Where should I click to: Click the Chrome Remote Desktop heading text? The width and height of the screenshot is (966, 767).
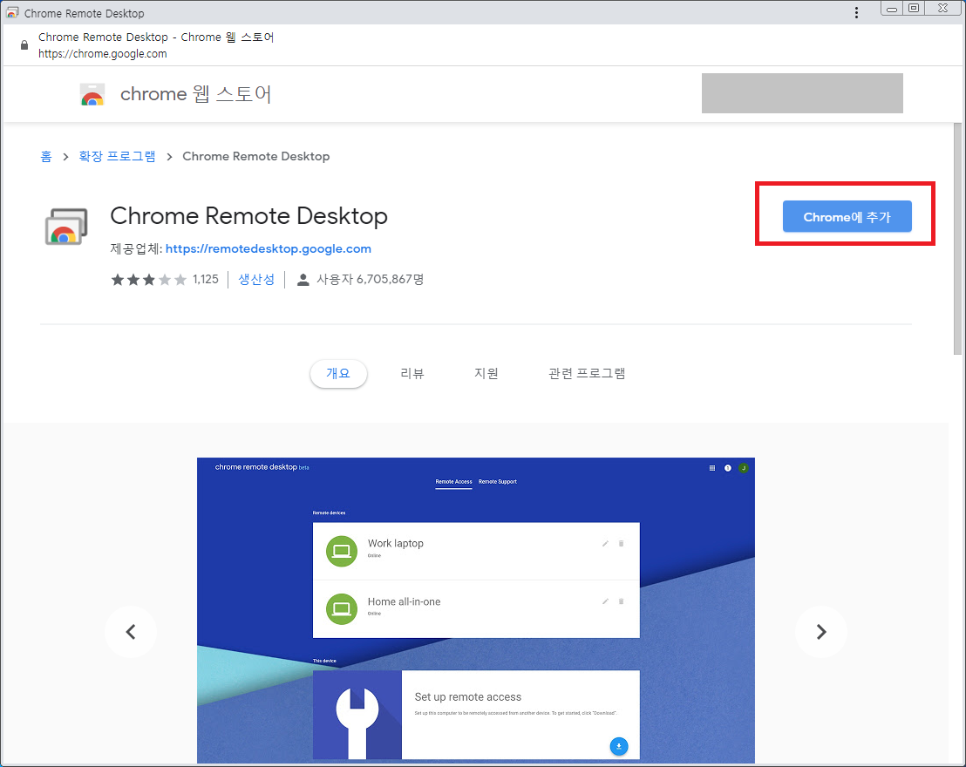[x=248, y=216]
